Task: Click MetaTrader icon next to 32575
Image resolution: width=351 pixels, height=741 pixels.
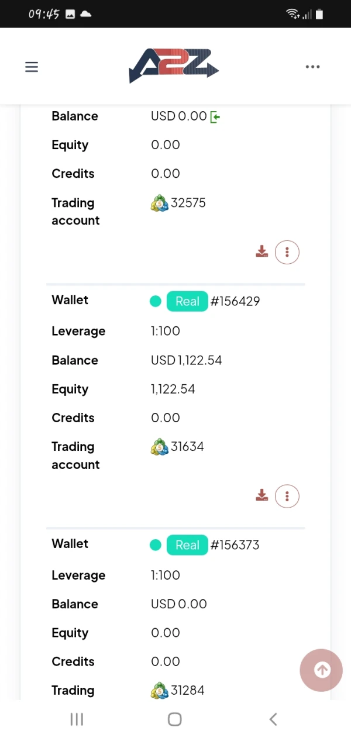Action: coord(159,203)
